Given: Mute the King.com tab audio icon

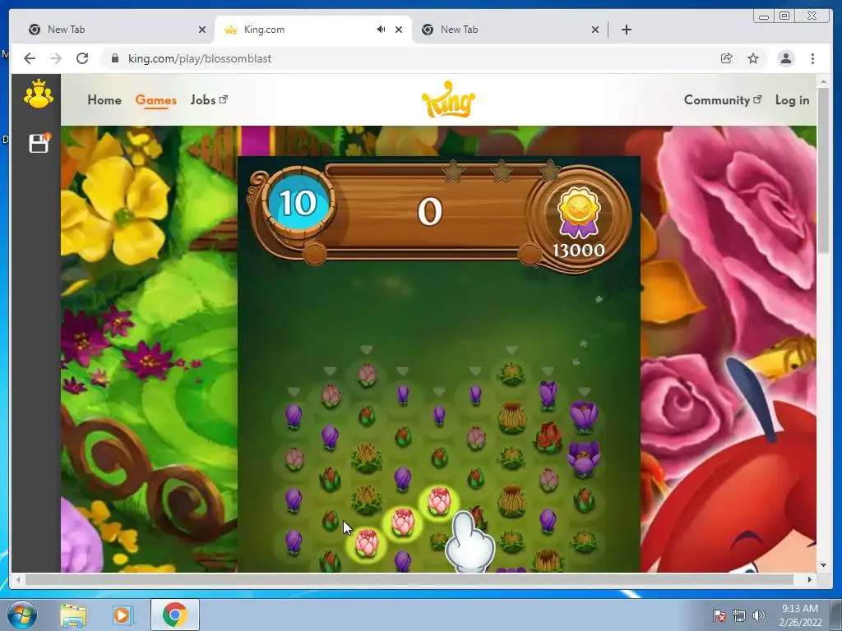Looking at the screenshot, I should click(x=381, y=30).
